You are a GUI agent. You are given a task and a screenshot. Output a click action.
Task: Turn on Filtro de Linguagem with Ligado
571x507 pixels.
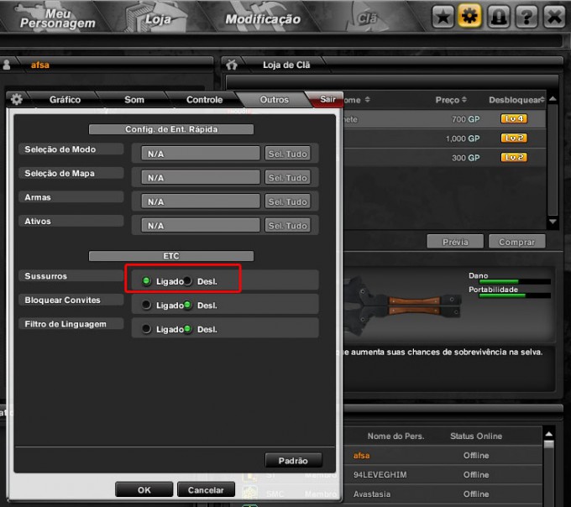point(147,329)
